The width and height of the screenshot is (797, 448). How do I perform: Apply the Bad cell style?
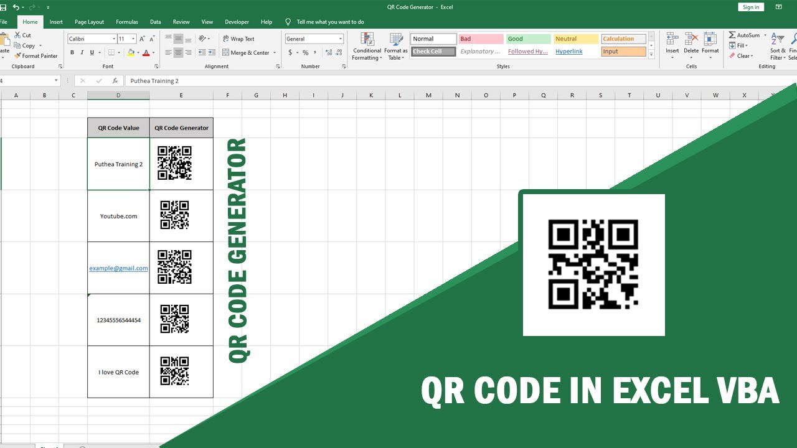(481, 39)
